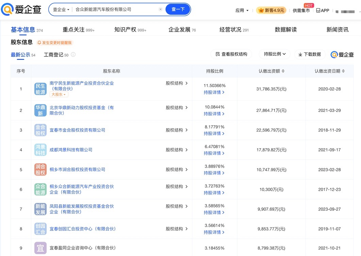
Task: Switch to the 经营状况 tab
Action: coord(234,30)
